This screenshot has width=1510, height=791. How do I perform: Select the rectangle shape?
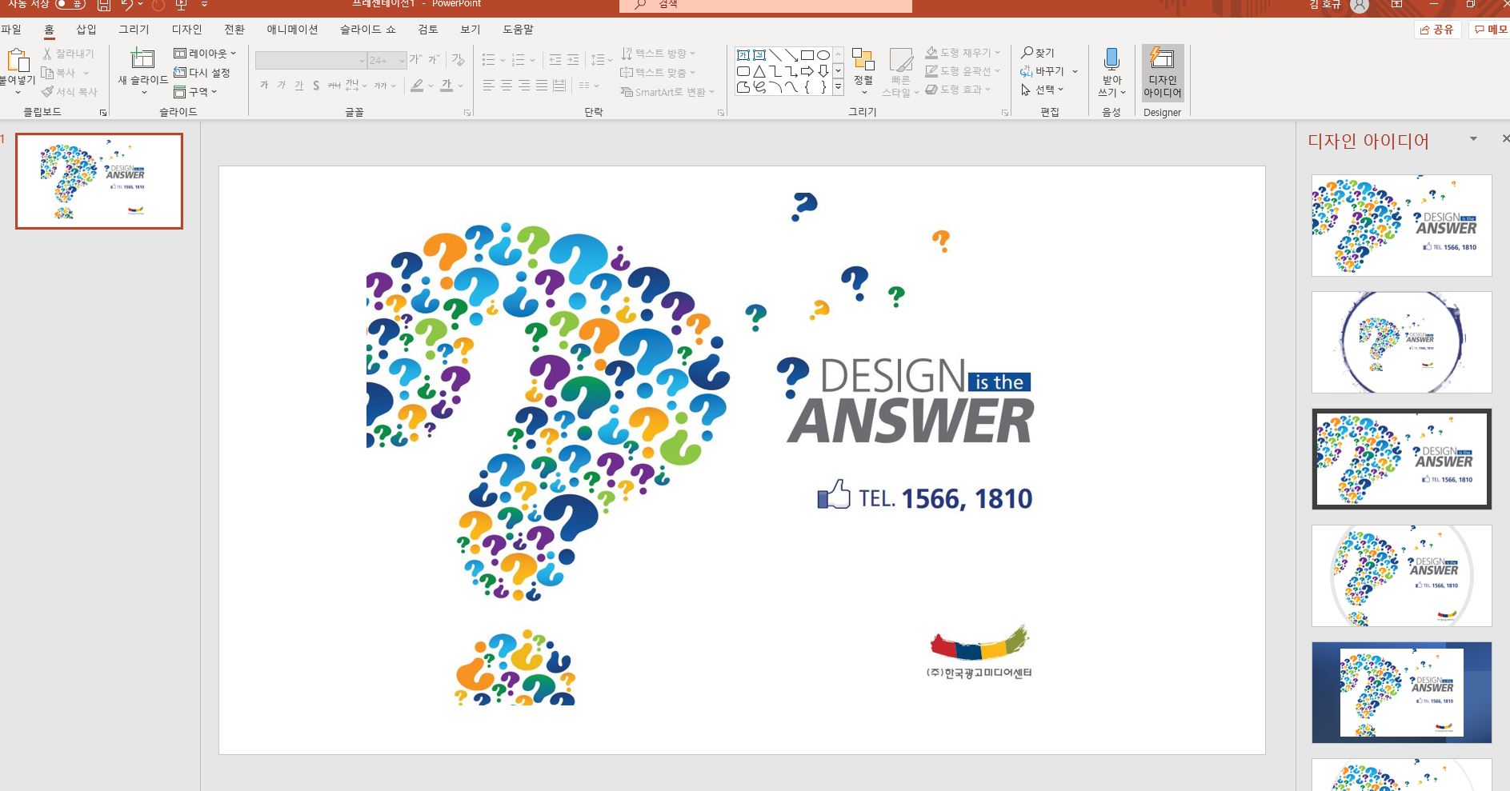click(807, 55)
